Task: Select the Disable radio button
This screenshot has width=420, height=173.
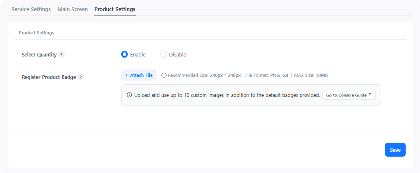Action: coord(164,54)
